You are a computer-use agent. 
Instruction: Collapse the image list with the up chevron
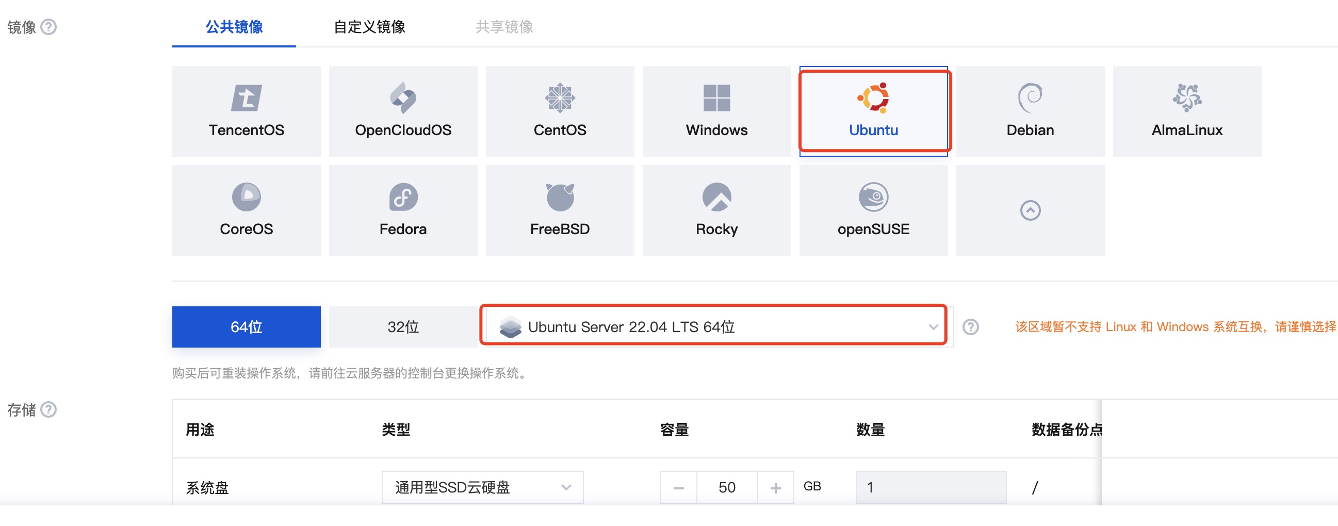coord(1030,210)
